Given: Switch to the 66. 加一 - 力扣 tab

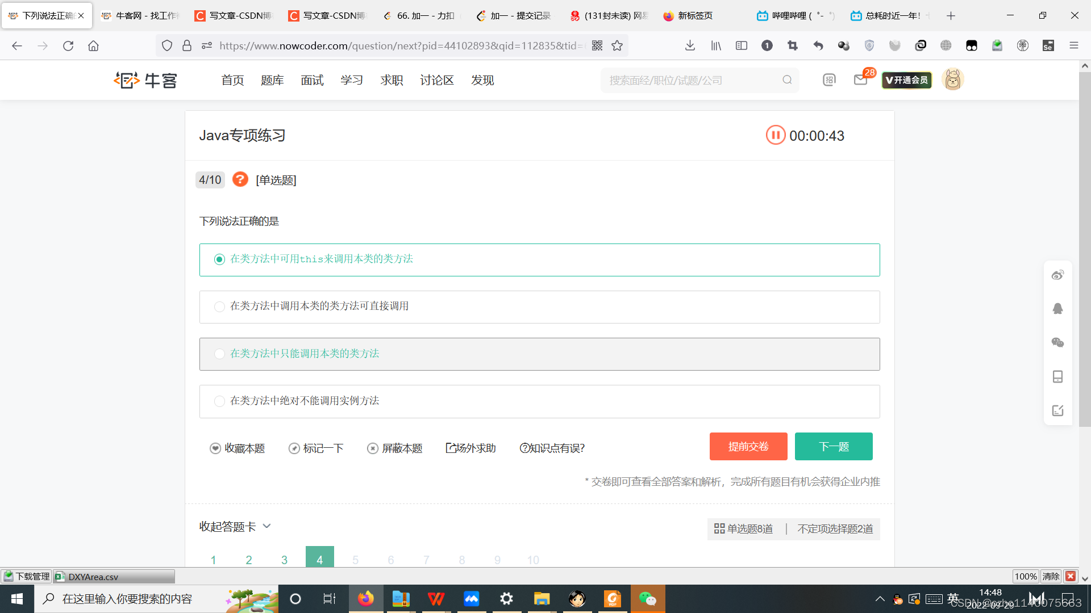Looking at the screenshot, I should pyautogui.click(x=421, y=15).
